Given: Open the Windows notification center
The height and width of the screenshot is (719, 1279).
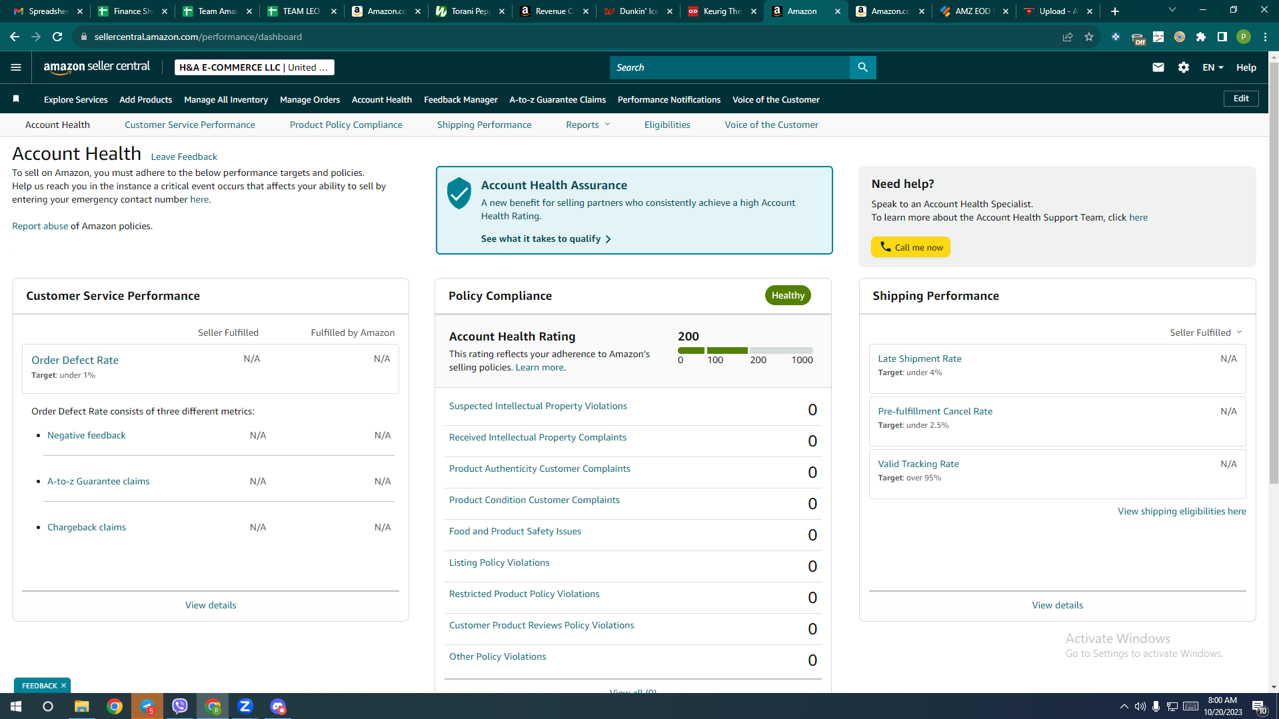Looking at the screenshot, I should point(1259,706).
